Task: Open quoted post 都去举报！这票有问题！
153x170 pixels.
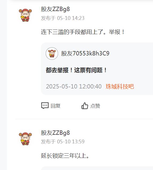Action: (76, 70)
